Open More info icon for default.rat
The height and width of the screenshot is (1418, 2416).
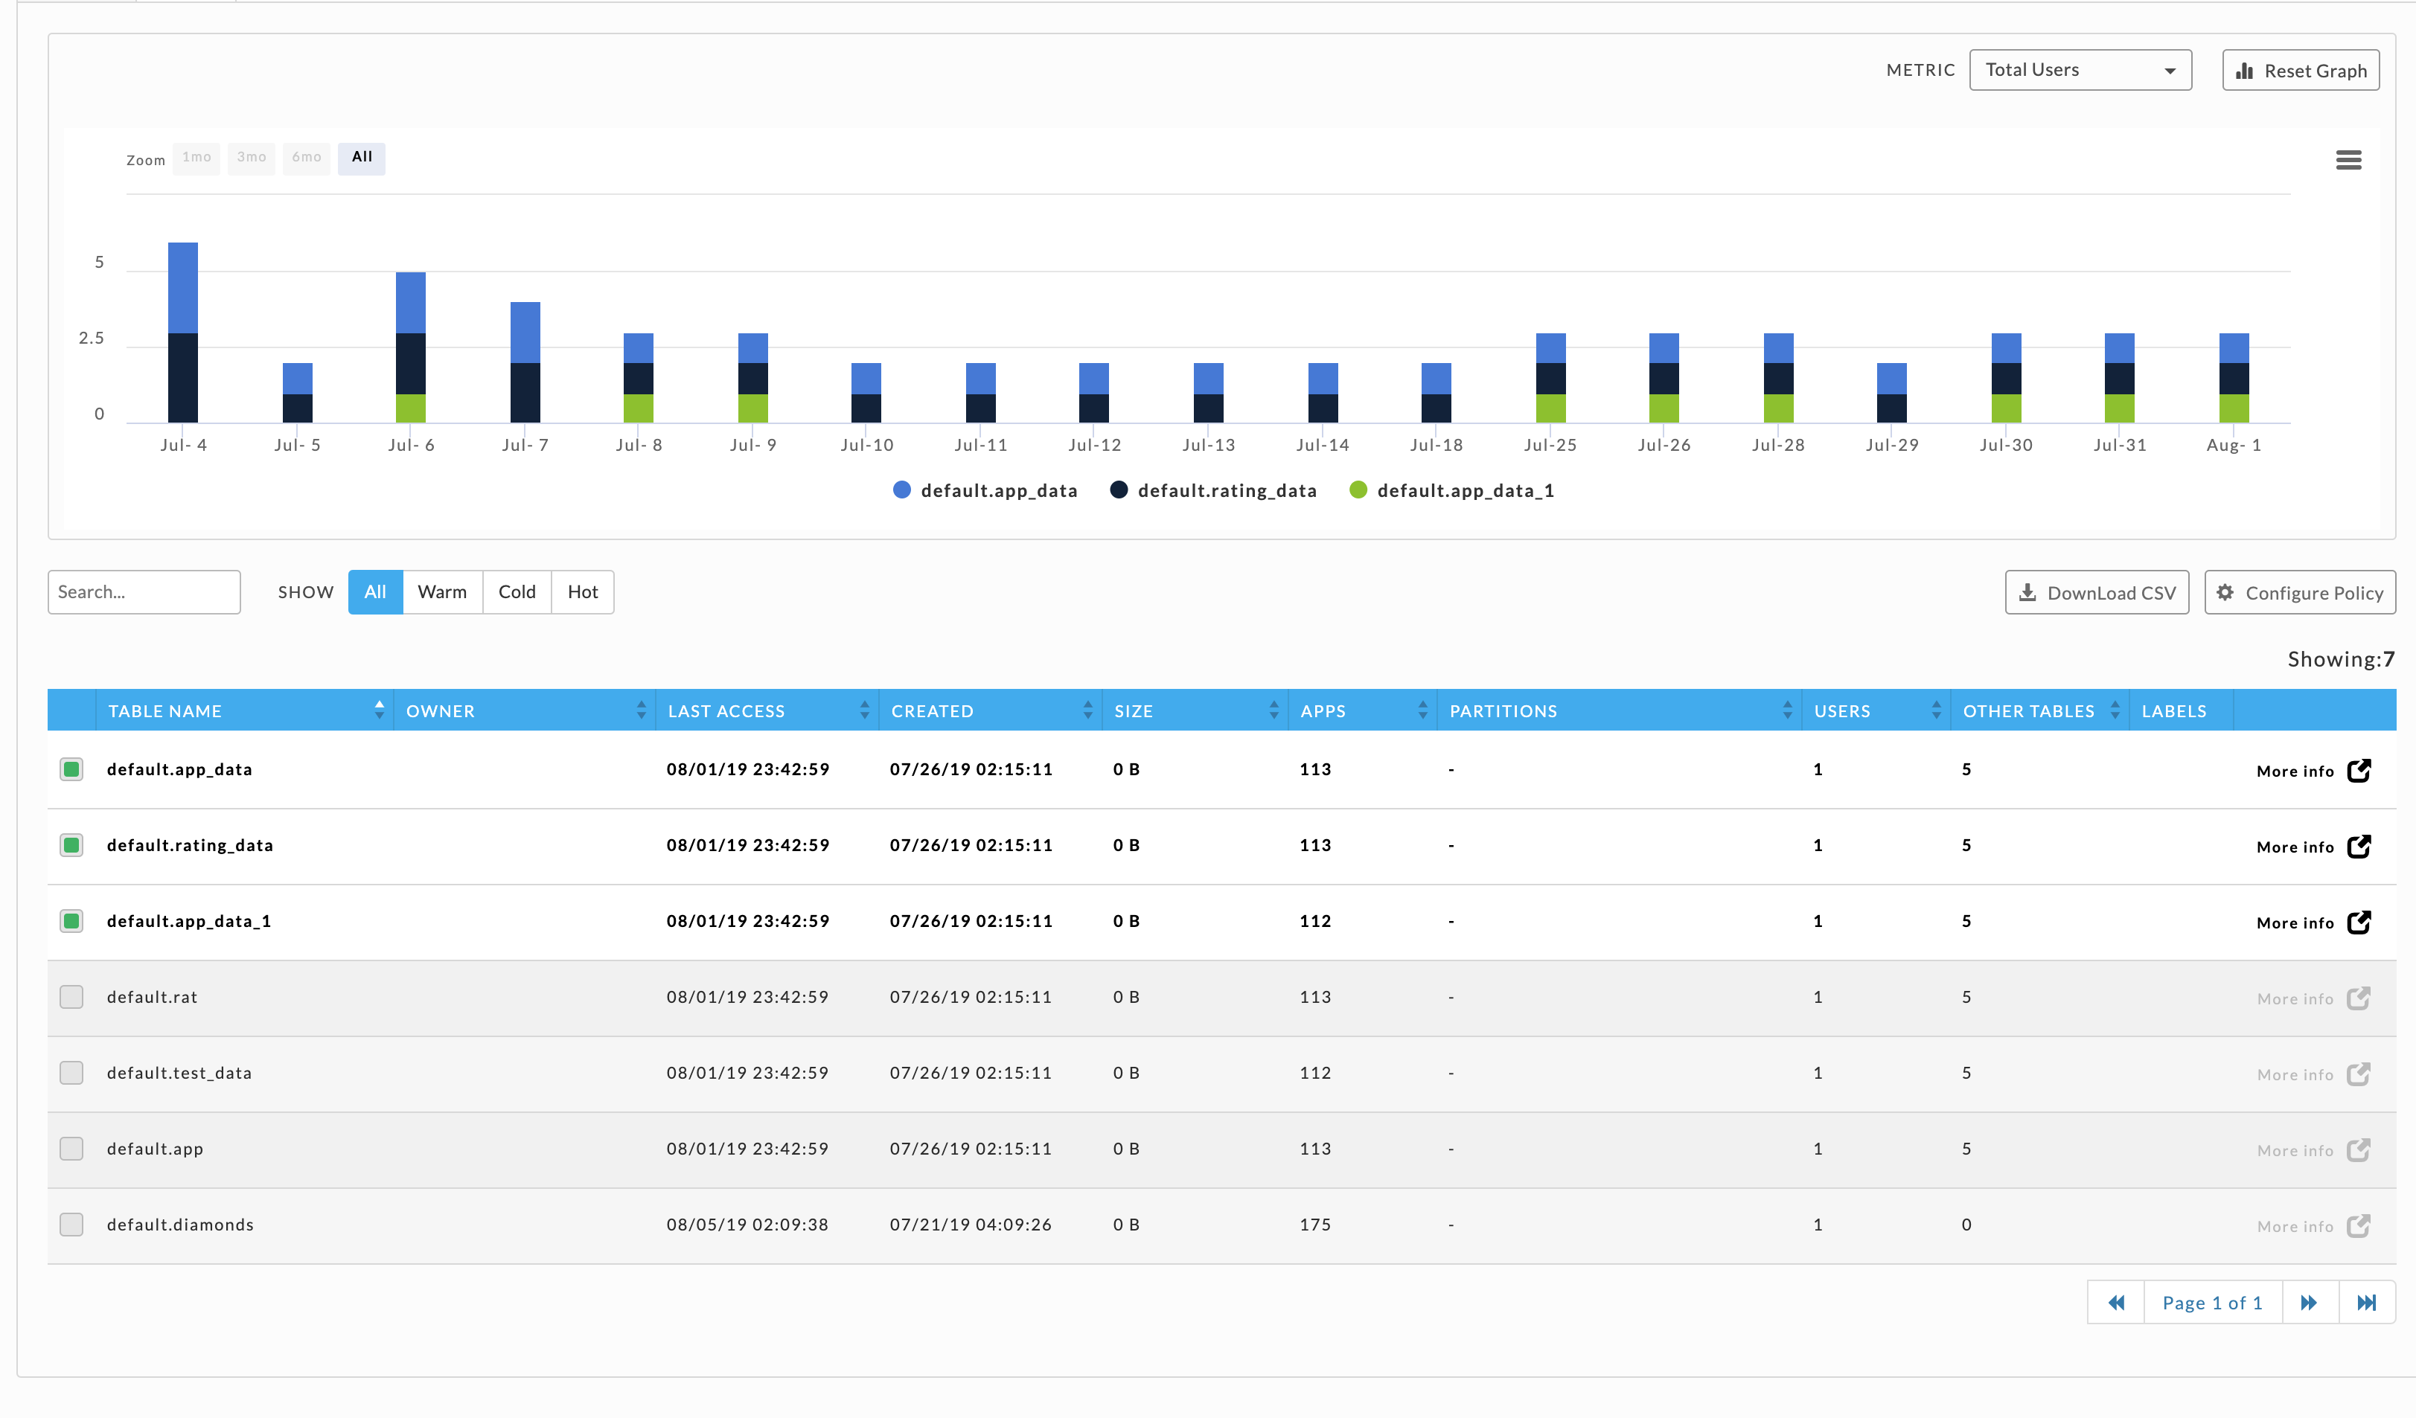pos(2359,998)
